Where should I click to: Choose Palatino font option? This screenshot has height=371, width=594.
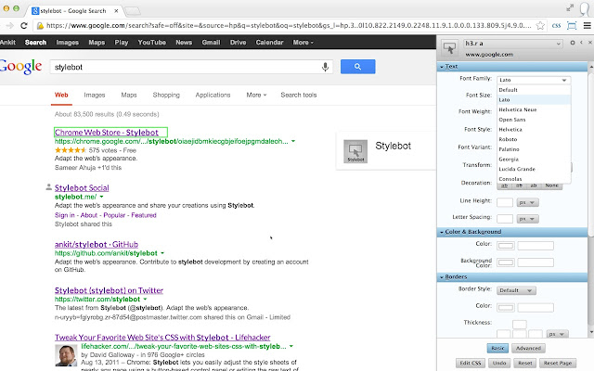click(x=534, y=149)
